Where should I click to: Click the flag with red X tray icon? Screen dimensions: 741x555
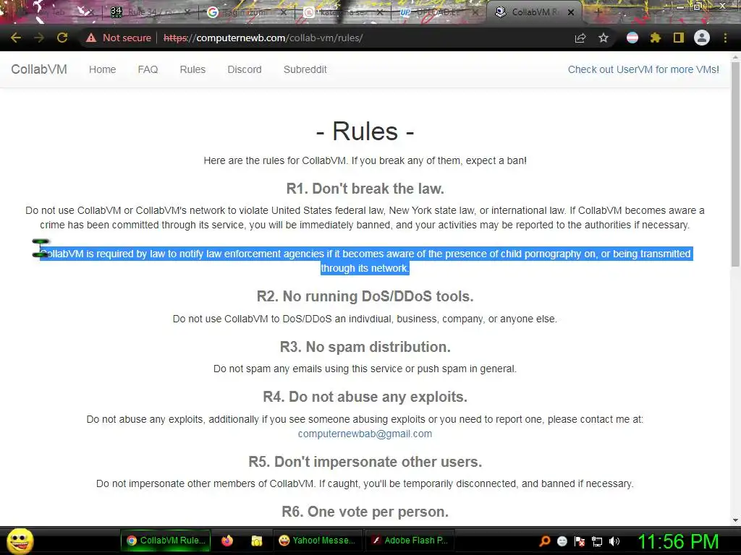[x=580, y=541]
